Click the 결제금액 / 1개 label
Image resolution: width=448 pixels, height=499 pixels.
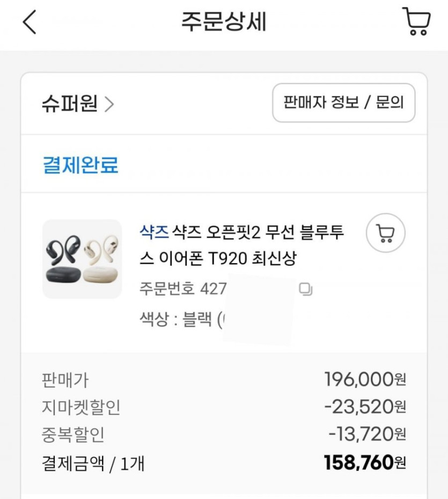pos(93,463)
